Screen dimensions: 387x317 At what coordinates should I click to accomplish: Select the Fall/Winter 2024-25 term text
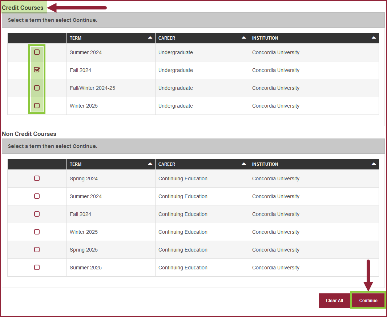tap(92, 88)
